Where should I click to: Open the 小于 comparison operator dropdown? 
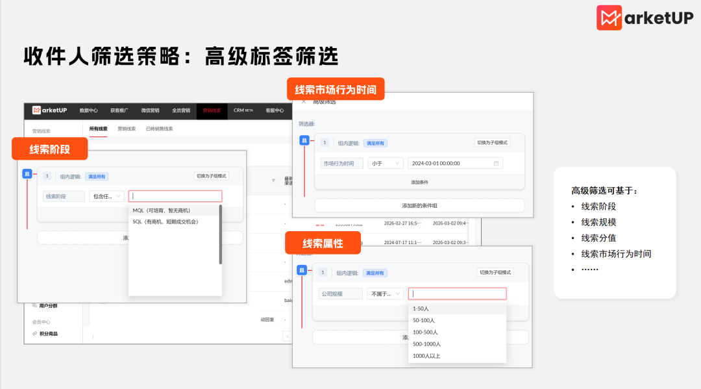click(x=386, y=164)
